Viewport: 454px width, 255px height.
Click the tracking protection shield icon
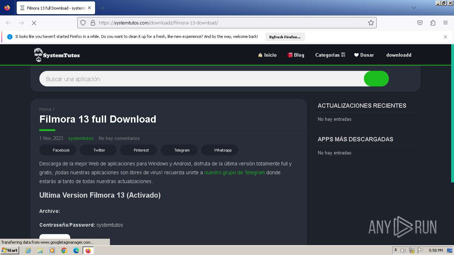click(x=83, y=23)
